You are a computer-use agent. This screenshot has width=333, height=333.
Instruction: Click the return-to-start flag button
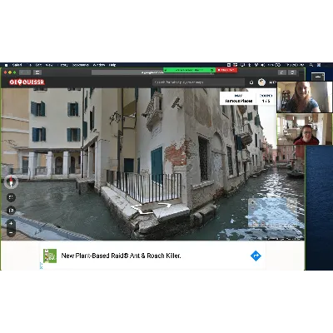click(11, 211)
